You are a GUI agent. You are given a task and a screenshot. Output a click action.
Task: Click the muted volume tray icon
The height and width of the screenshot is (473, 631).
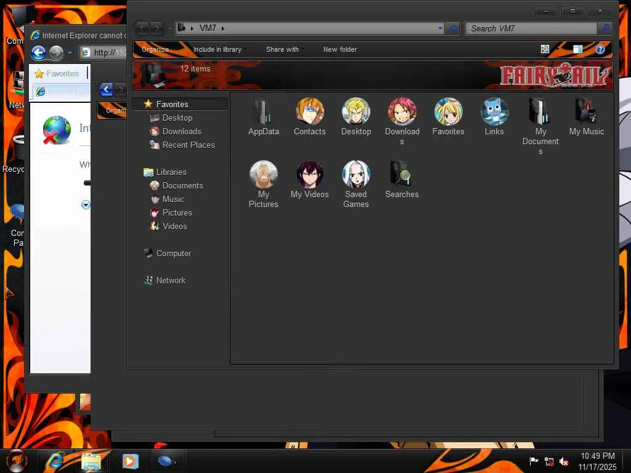point(564,462)
